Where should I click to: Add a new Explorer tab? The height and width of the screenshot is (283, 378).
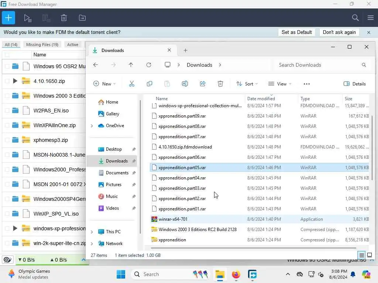point(185,50)
